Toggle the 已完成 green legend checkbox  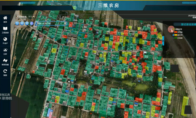(173, 38)
